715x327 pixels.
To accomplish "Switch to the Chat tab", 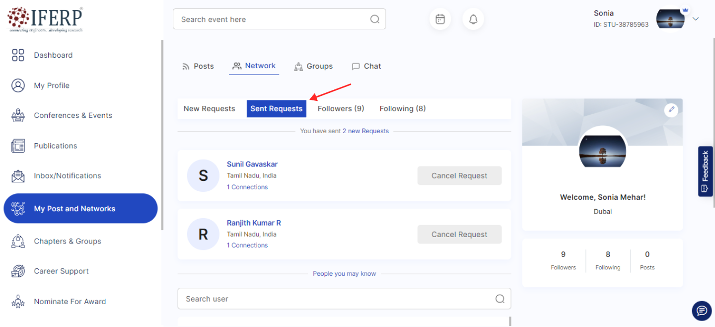I will point(366,66).
